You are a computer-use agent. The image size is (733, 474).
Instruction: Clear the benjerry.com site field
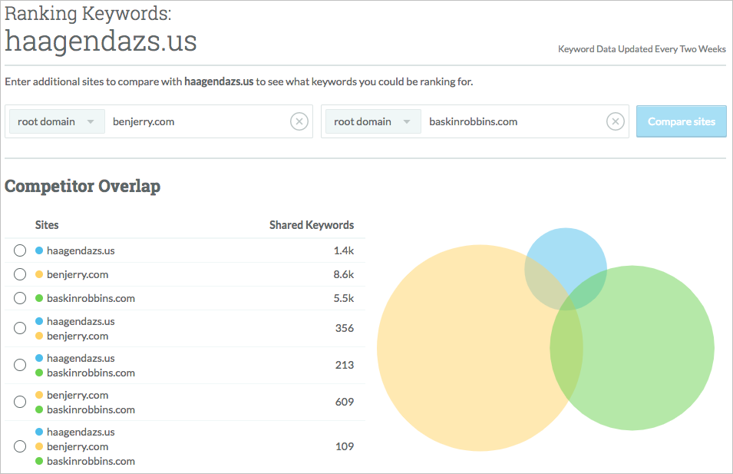click(299, 121)
